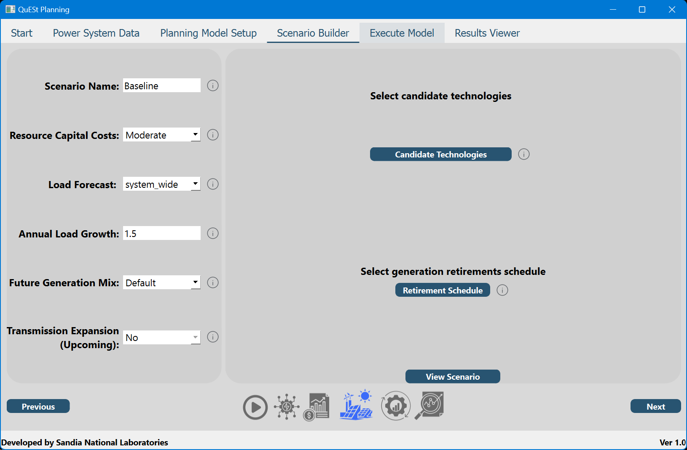Click the Candidate Technologies button
The image size is (687, 450).
pyautogui.click(x=441, y=154)
